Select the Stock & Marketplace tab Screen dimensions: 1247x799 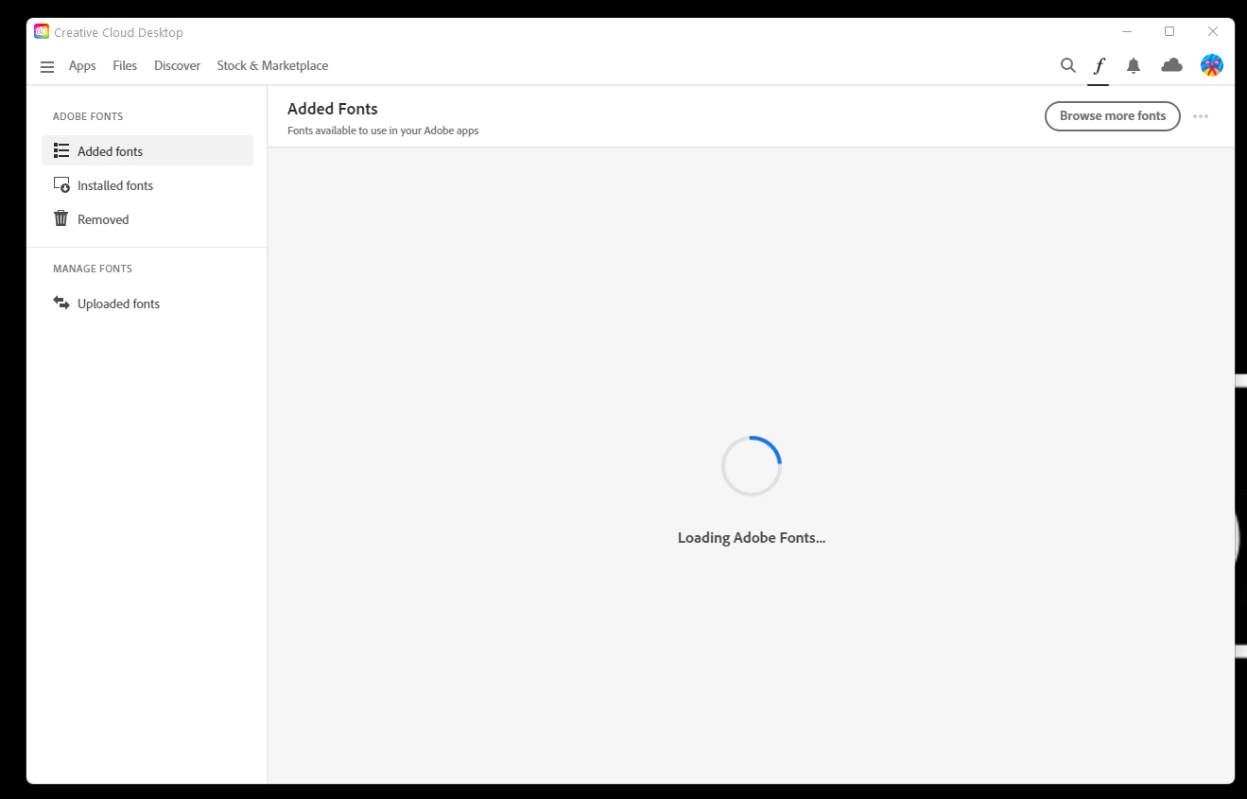point(272,65)
